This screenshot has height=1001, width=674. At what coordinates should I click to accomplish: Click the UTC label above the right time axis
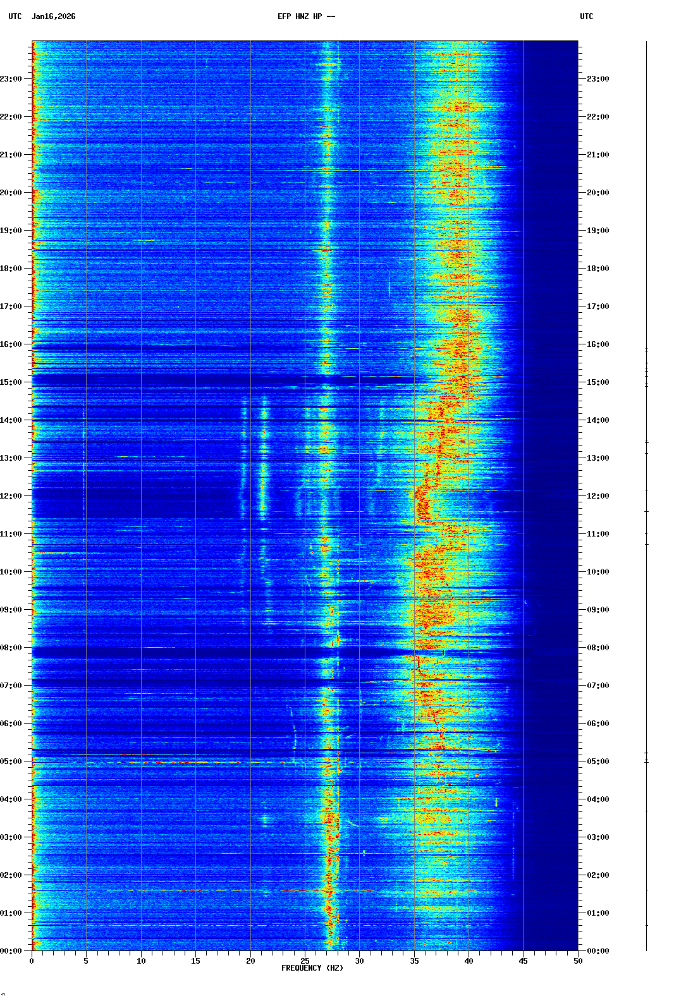click(586, 16)
